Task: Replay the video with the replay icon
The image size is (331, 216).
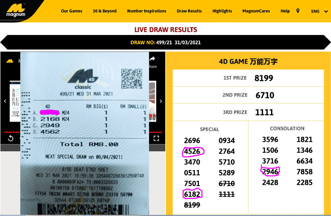Action: click(11, 138)
